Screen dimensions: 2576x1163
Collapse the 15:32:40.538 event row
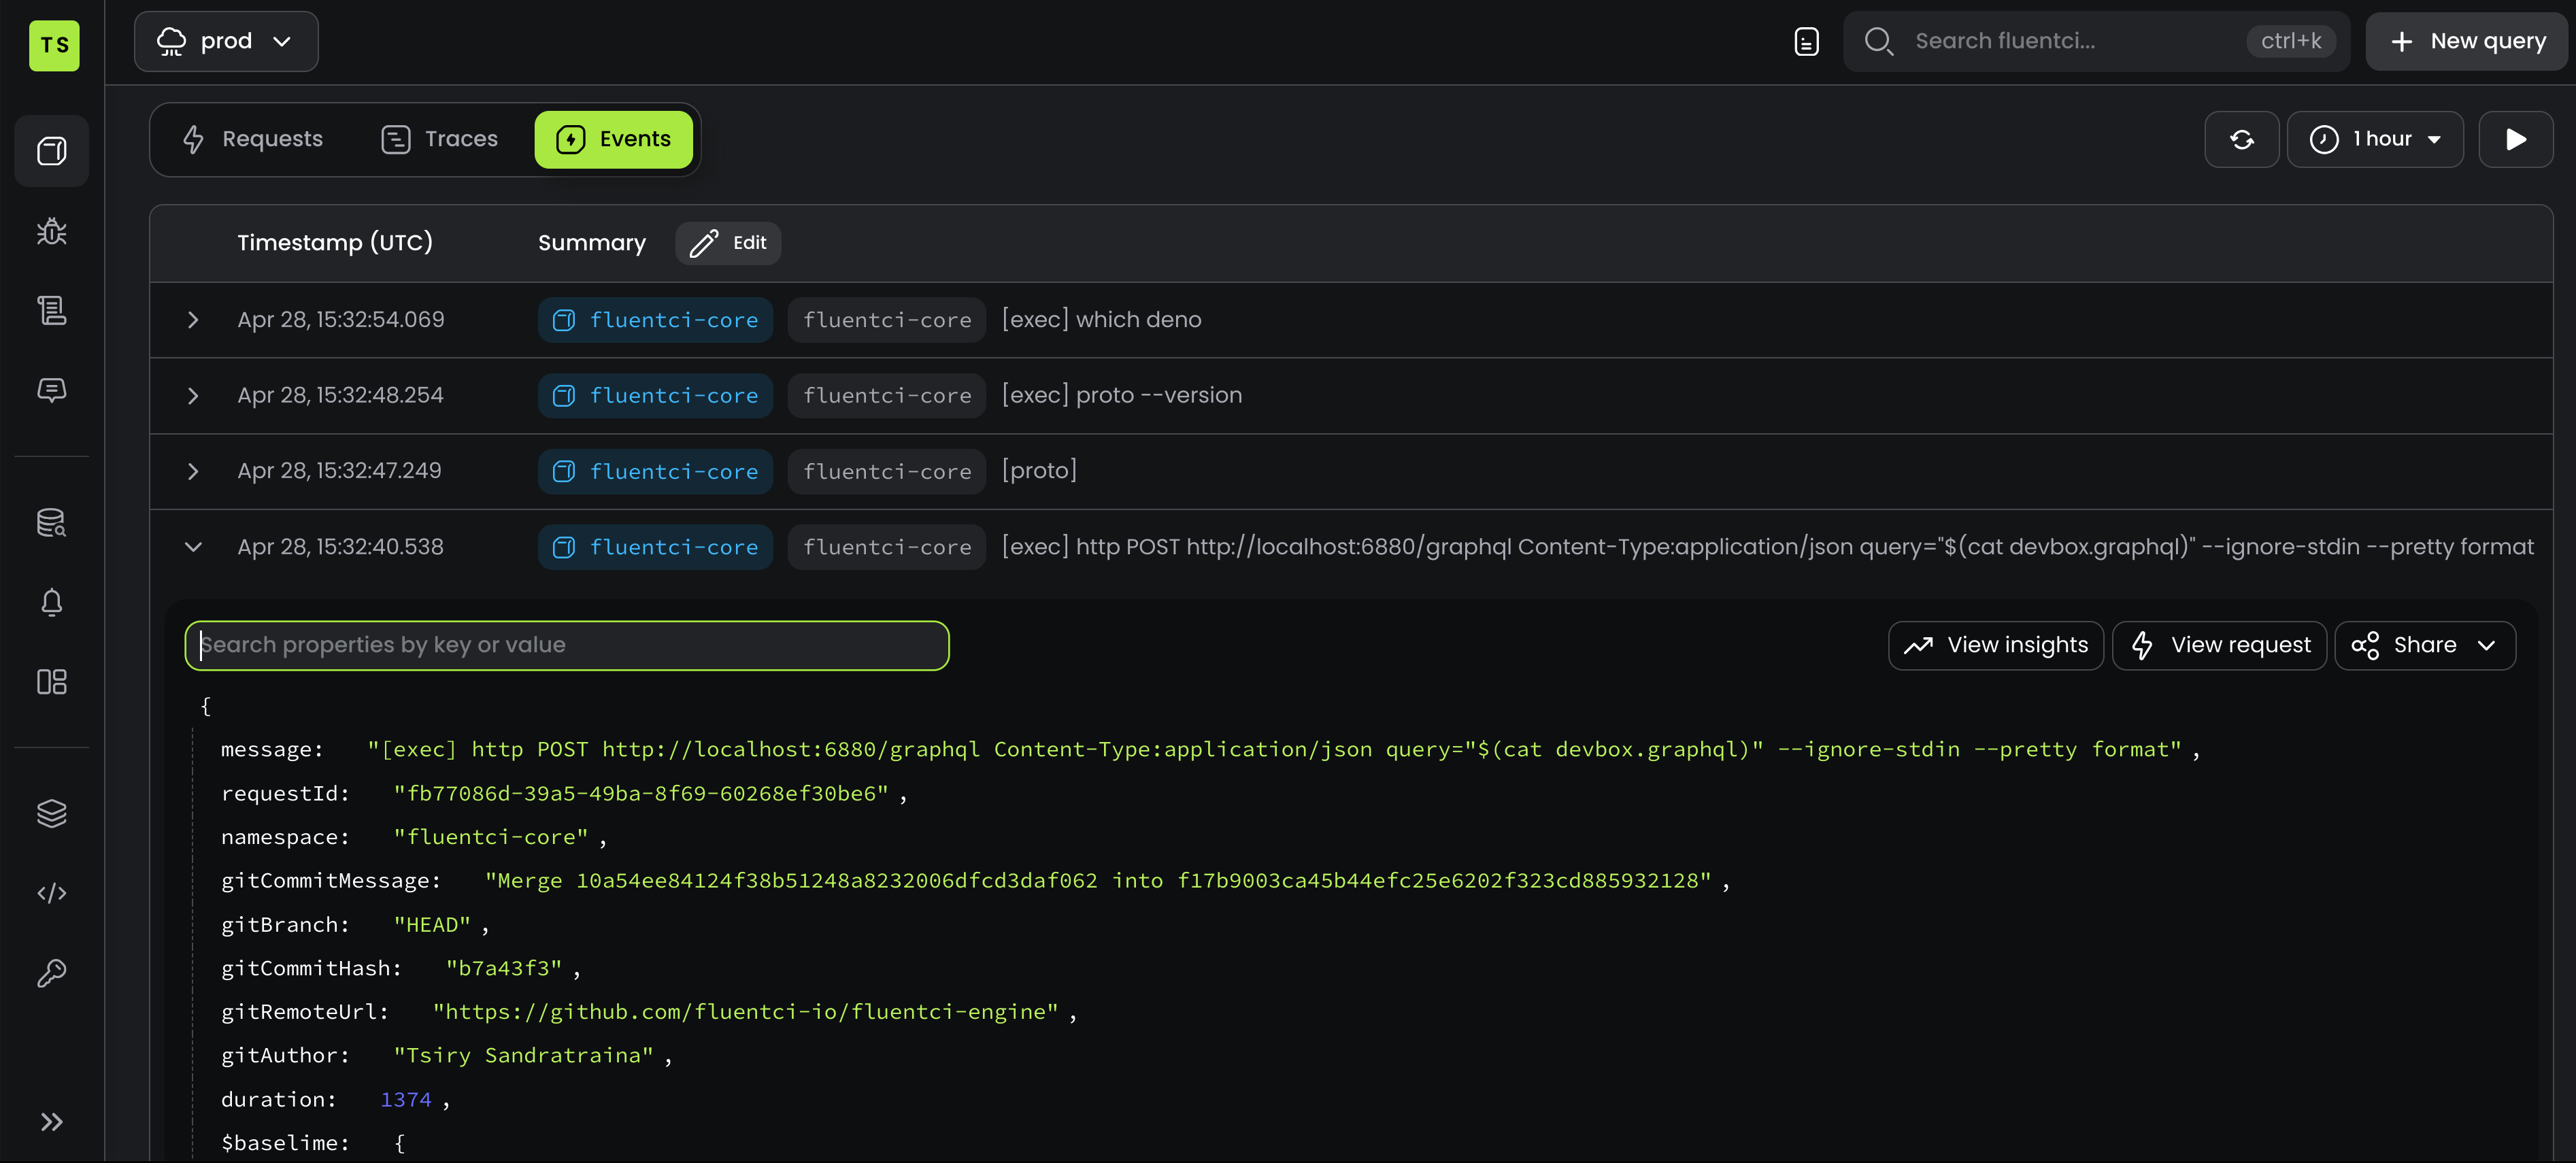[193, 547]
